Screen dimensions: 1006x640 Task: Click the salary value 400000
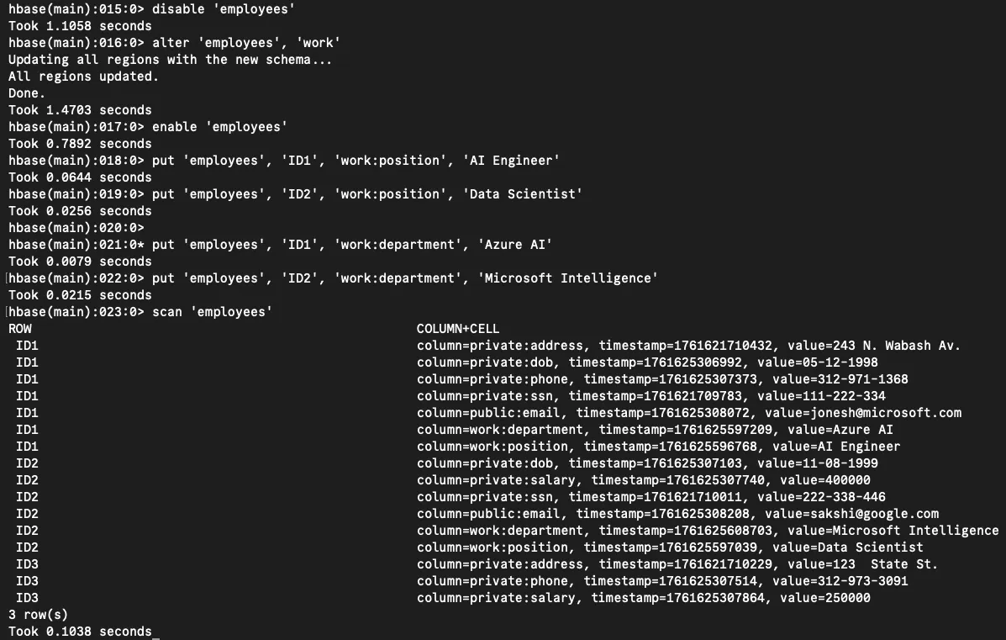tap(848, 480)
